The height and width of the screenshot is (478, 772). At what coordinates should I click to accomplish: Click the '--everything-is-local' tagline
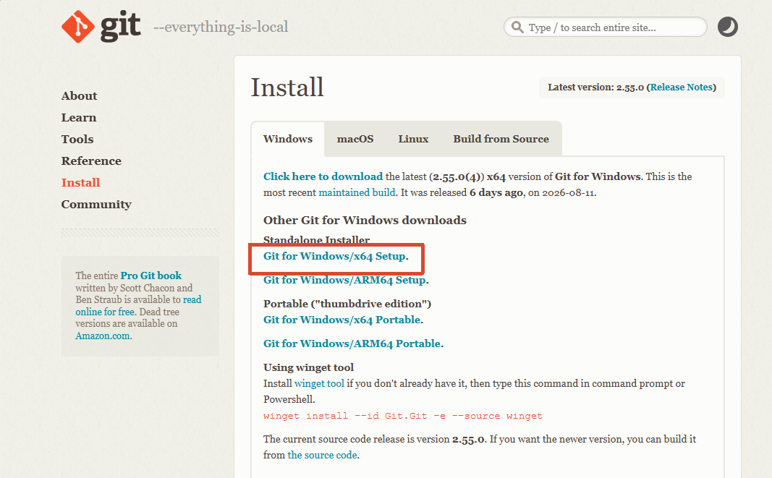click(221, 27)
